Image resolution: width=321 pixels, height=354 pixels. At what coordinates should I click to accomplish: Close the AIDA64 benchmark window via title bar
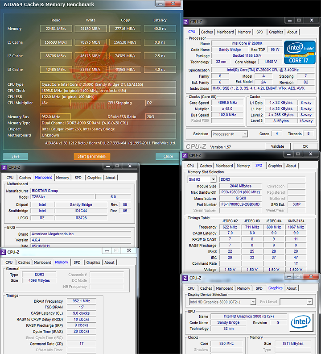pyautogui.click(x=173, y=4)
